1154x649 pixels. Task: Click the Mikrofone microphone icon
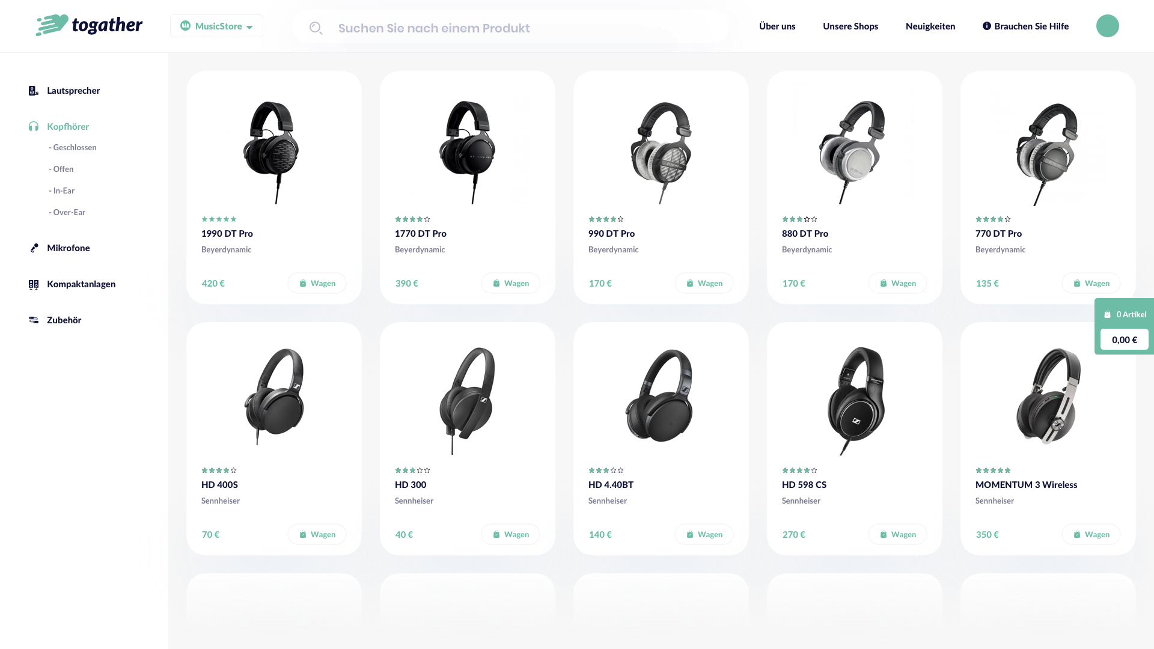click(x=34, y=248)
